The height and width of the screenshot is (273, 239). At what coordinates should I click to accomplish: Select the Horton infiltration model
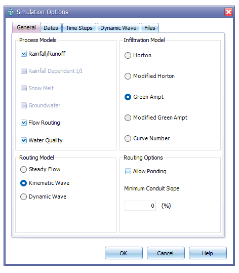click(x=128, y=56)
